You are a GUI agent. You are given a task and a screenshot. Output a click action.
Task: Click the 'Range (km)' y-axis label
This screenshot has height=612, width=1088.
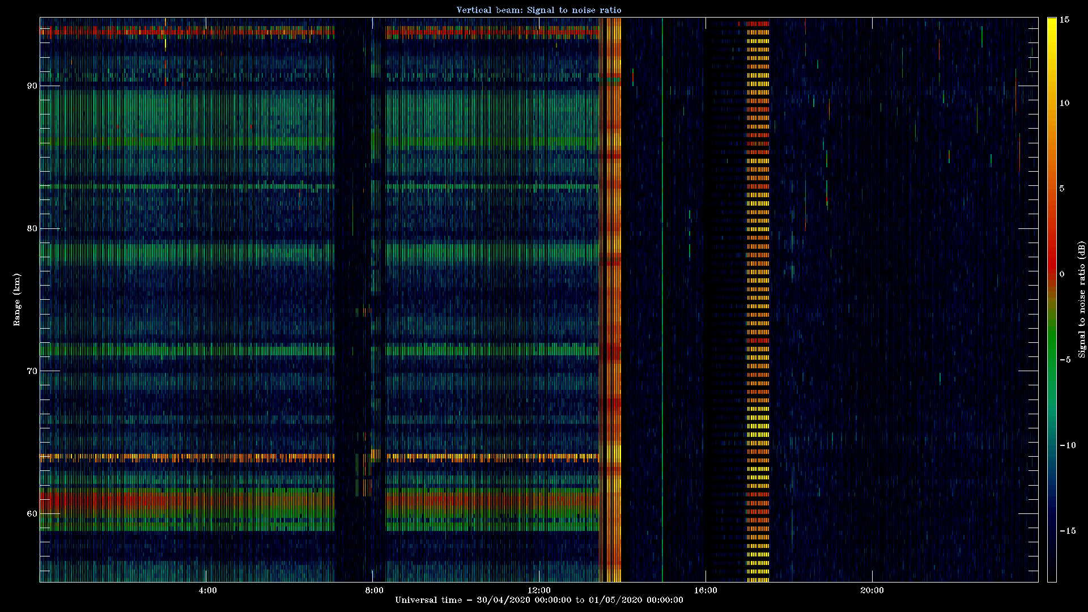pyautogui.click(x=16, y=299)
